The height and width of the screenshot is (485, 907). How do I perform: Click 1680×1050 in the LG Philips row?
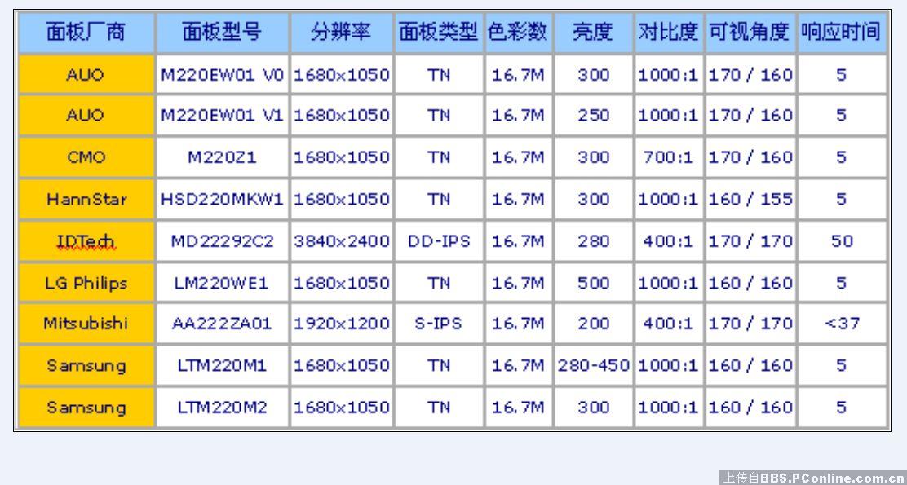[341, 283]
